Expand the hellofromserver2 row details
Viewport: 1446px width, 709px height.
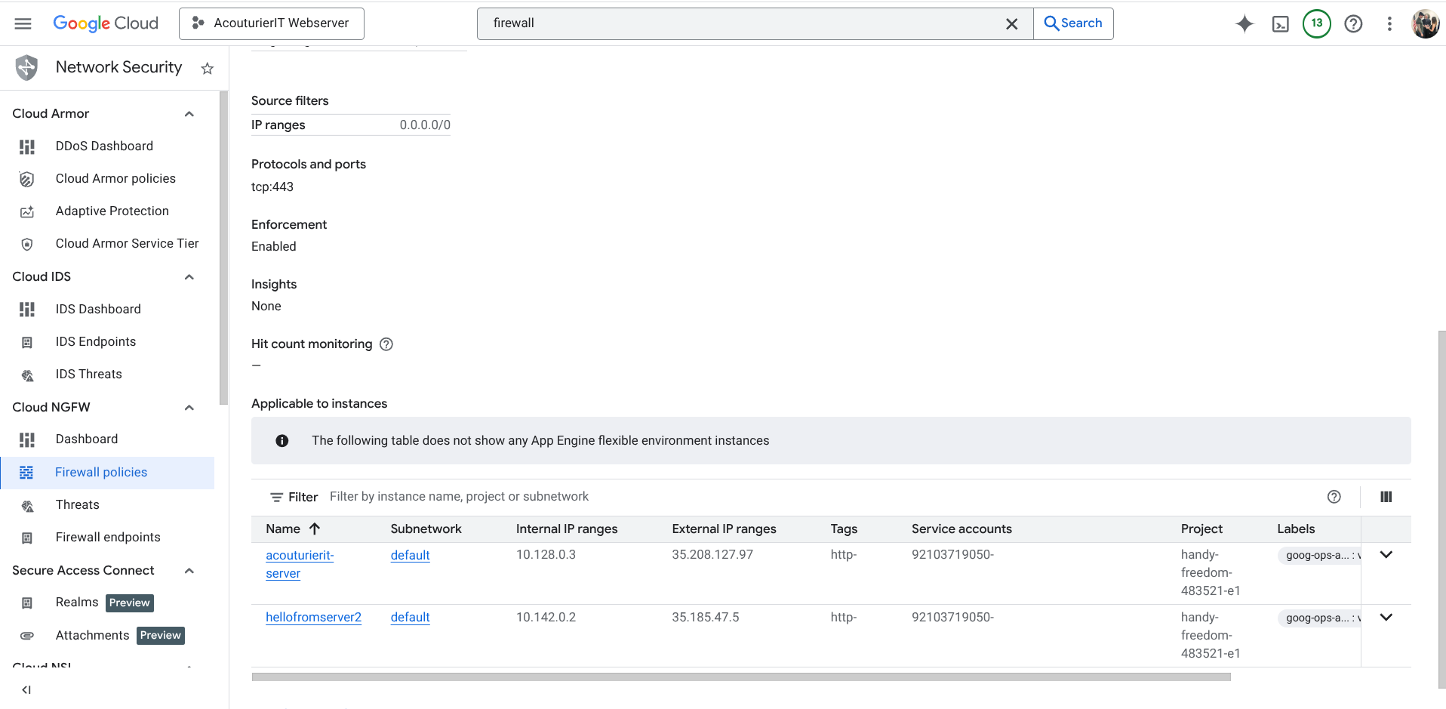point(1386,618)
